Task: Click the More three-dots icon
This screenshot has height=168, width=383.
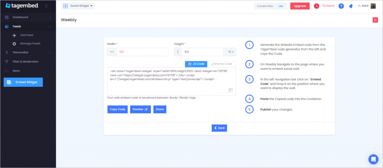Action: tap(7, 71)
